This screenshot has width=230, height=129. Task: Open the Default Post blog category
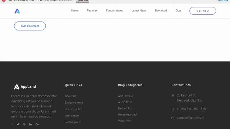126,108
